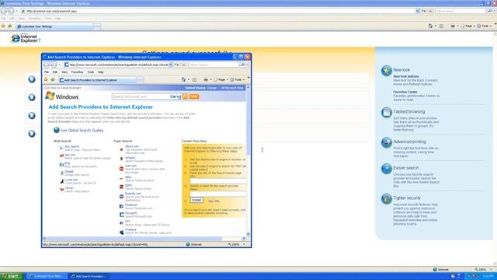Click the Refresh icon in popup address bar

tap(177, 65)
